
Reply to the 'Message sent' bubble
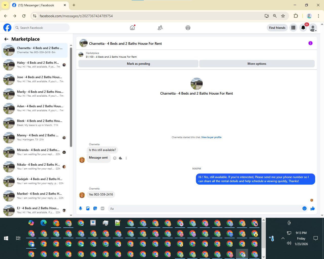[120, 158]
